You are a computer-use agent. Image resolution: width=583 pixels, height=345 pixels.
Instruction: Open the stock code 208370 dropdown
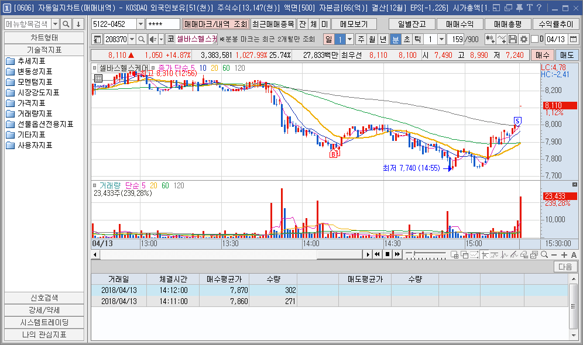pyautogui.click(x=132, y=39)
